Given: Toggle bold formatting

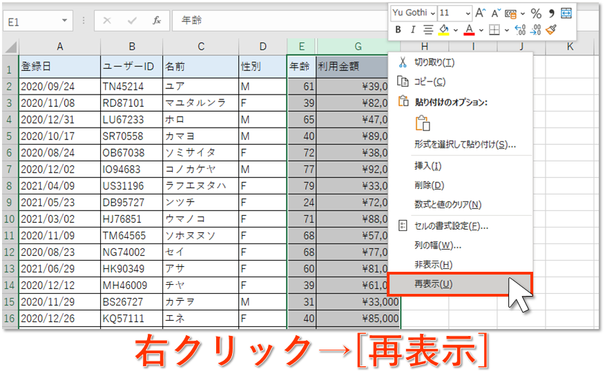Looking at the screenshot, I should (398, 30).
